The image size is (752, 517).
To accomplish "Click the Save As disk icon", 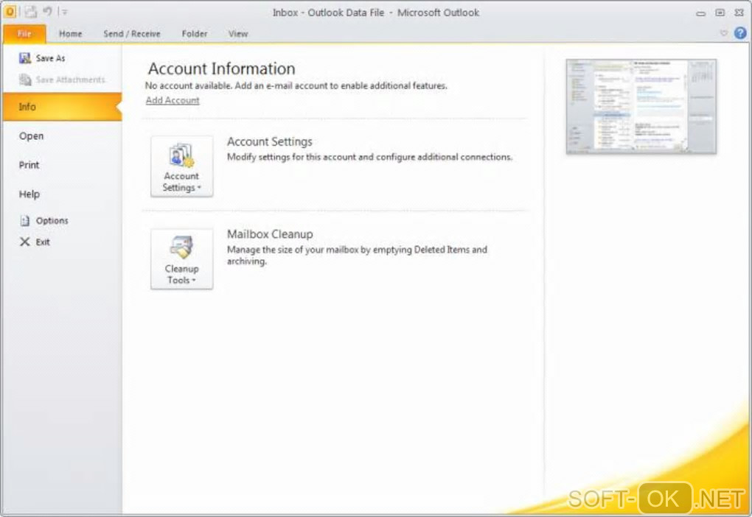I will coord(25,58).
